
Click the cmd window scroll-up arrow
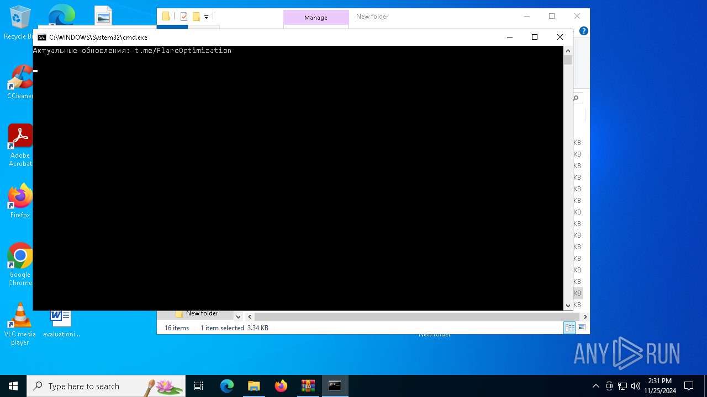pyautogui.click(x=568, y=51)
